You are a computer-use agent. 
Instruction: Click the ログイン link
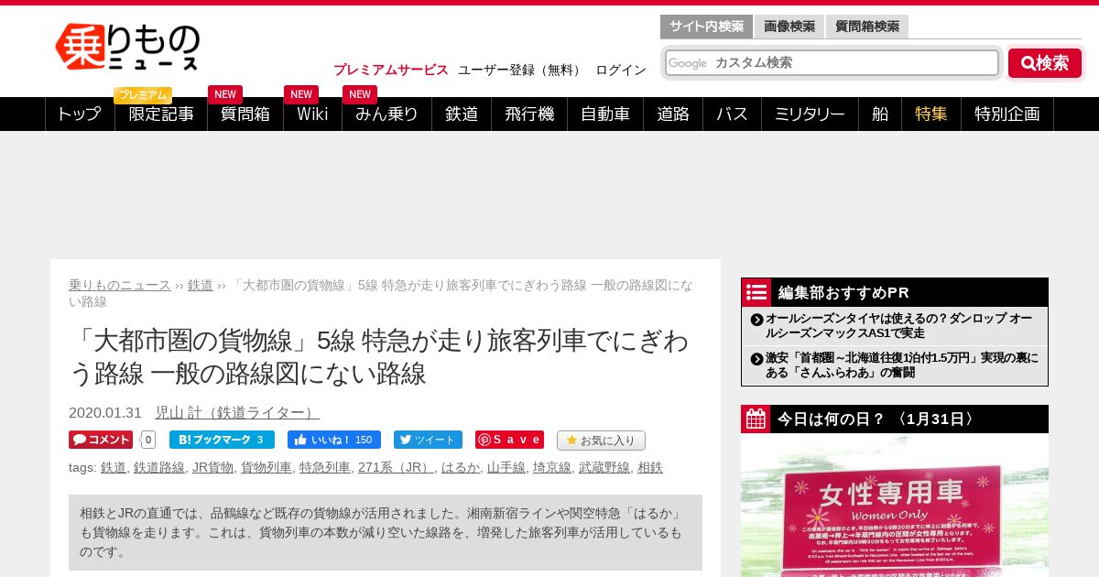[621, 70]
